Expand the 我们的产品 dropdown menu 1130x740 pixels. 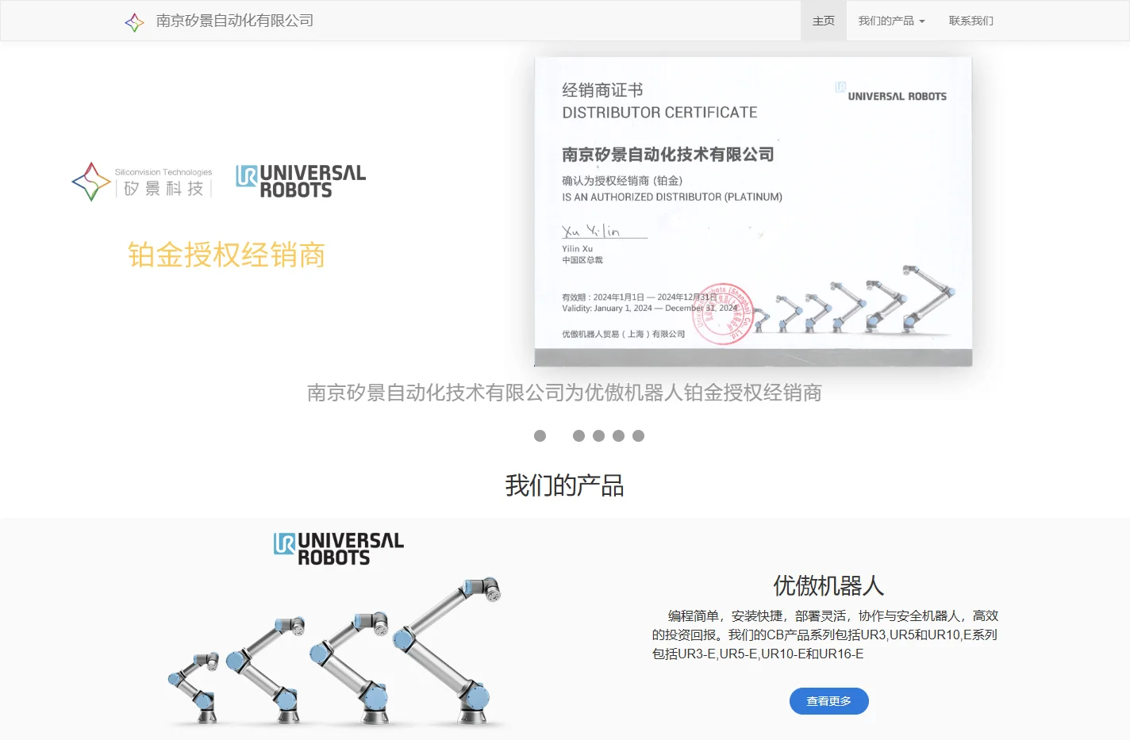(x=892, y=21)
